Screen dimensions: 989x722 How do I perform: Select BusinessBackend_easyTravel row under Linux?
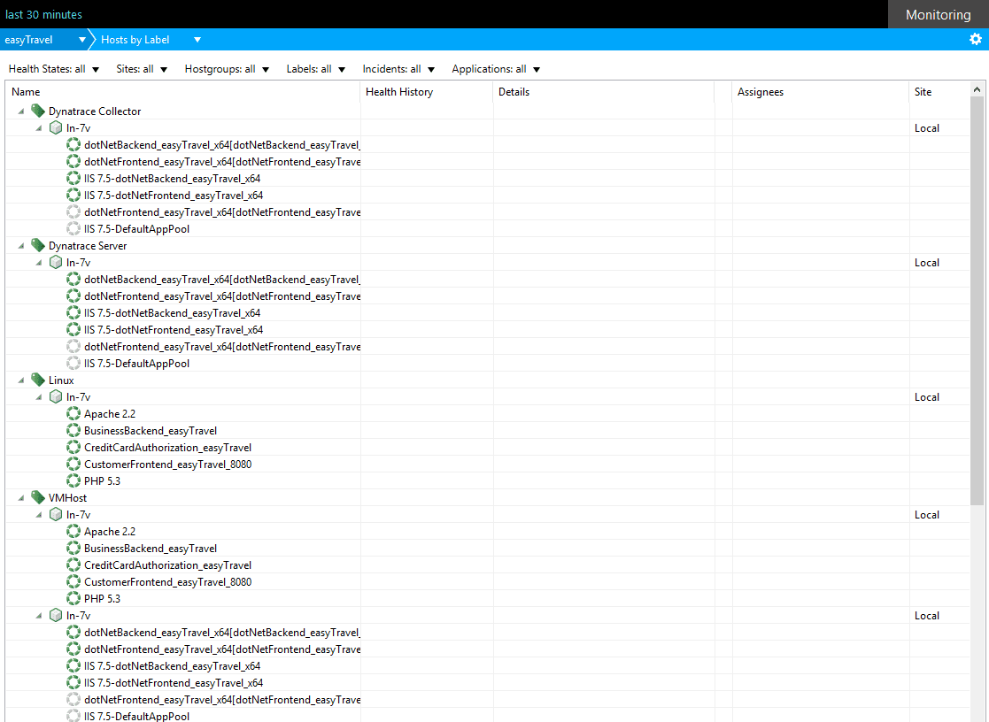(488, 431)
